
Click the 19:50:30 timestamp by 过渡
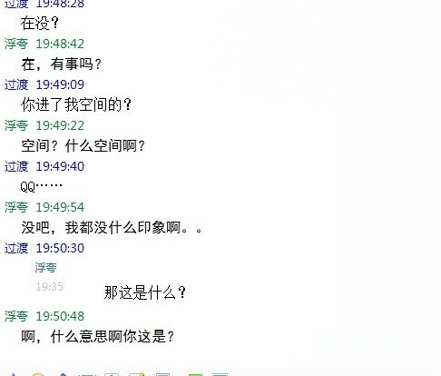point(60,248)
